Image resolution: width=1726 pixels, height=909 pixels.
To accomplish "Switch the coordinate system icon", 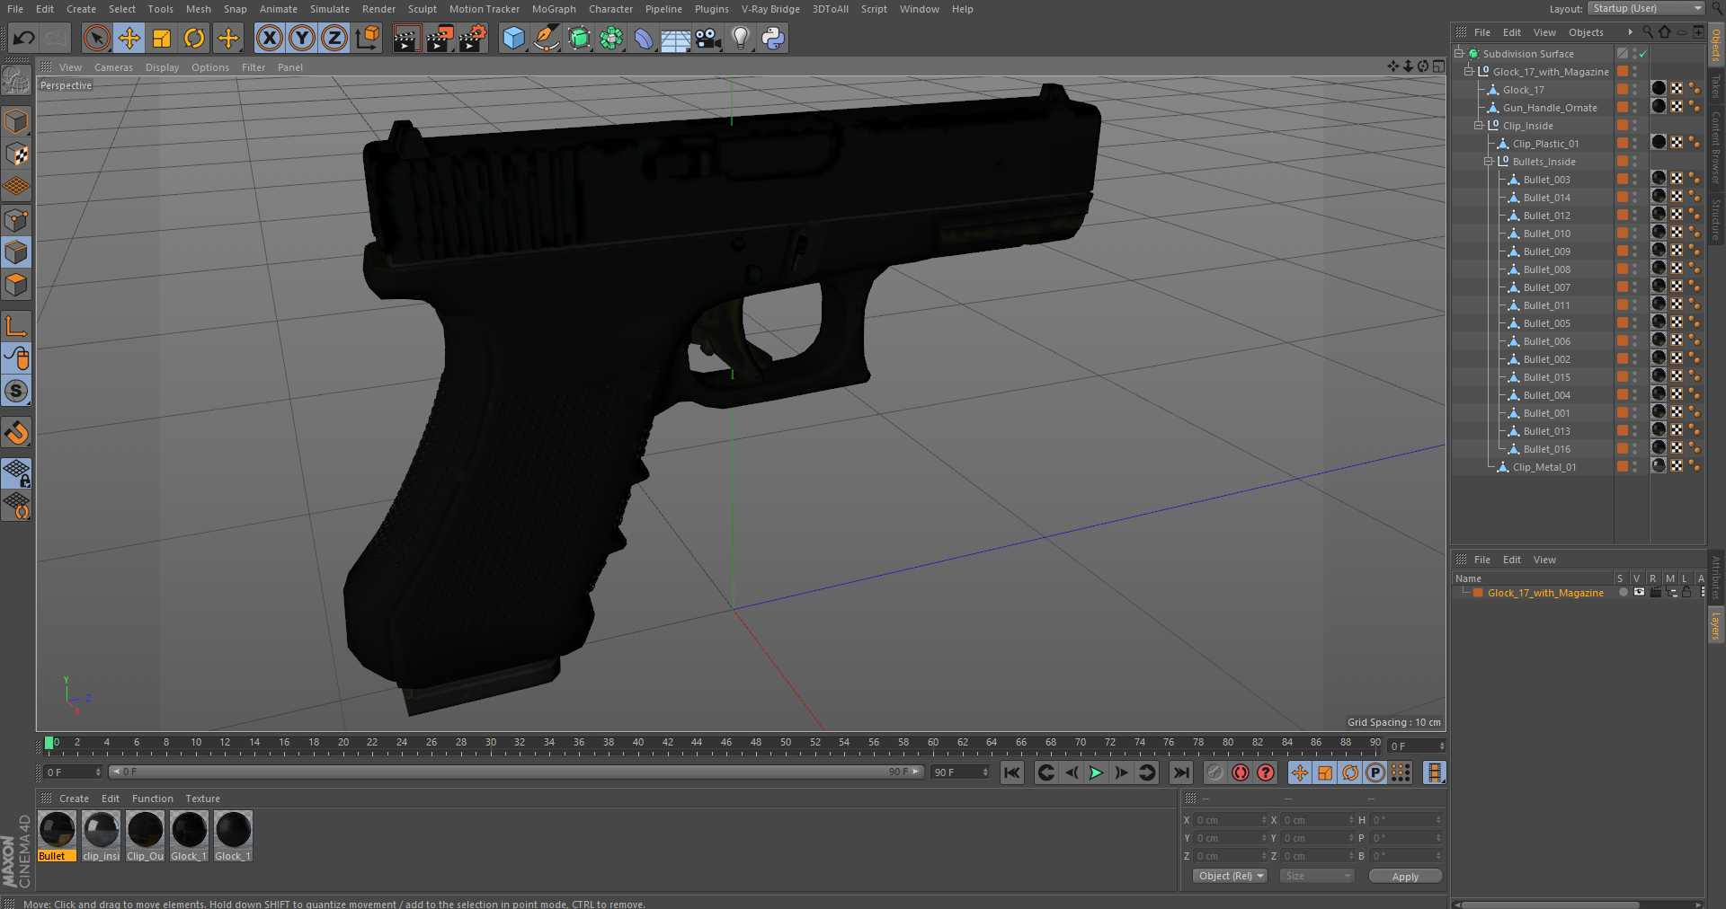I will point(368,38).
